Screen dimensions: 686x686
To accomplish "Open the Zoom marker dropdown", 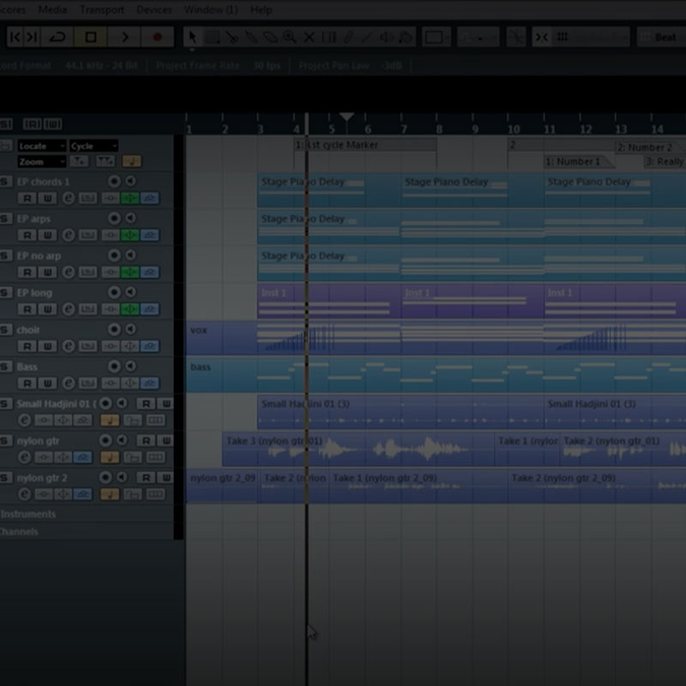I will pos(42,162).
